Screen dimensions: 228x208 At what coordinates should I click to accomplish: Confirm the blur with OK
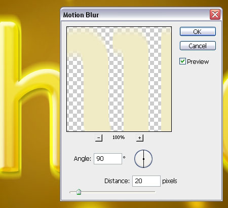point(198,31)
